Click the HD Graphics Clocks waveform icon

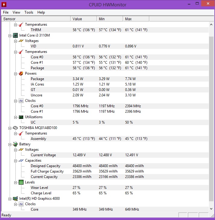point(21,204)
